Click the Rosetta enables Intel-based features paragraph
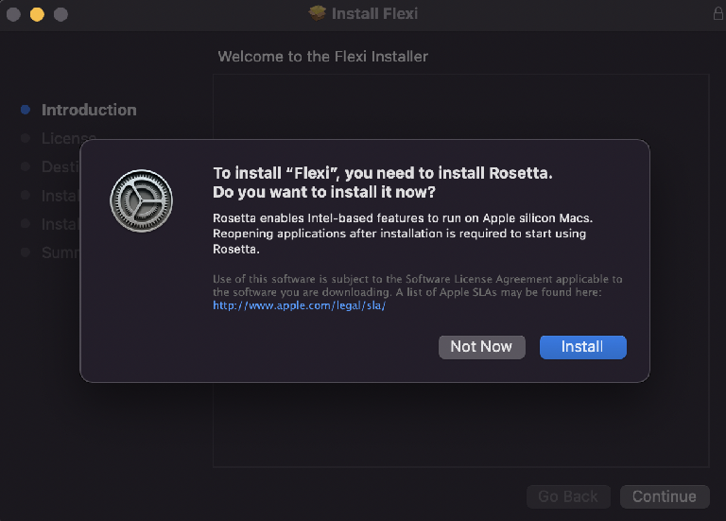The height and width of the screenshot is (521, 726). pyautogui.click(x=403, y=234)
